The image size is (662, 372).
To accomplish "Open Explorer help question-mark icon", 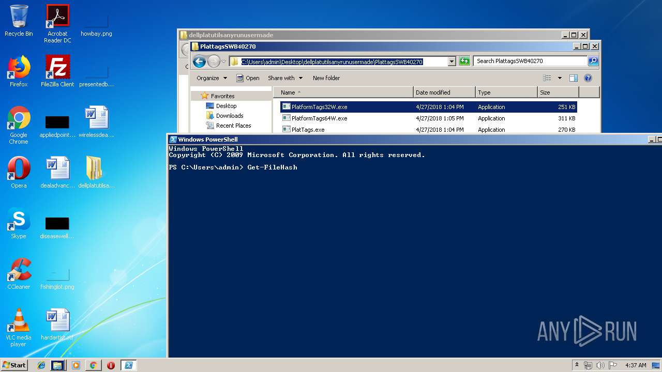I will click(x=588, y=78).
